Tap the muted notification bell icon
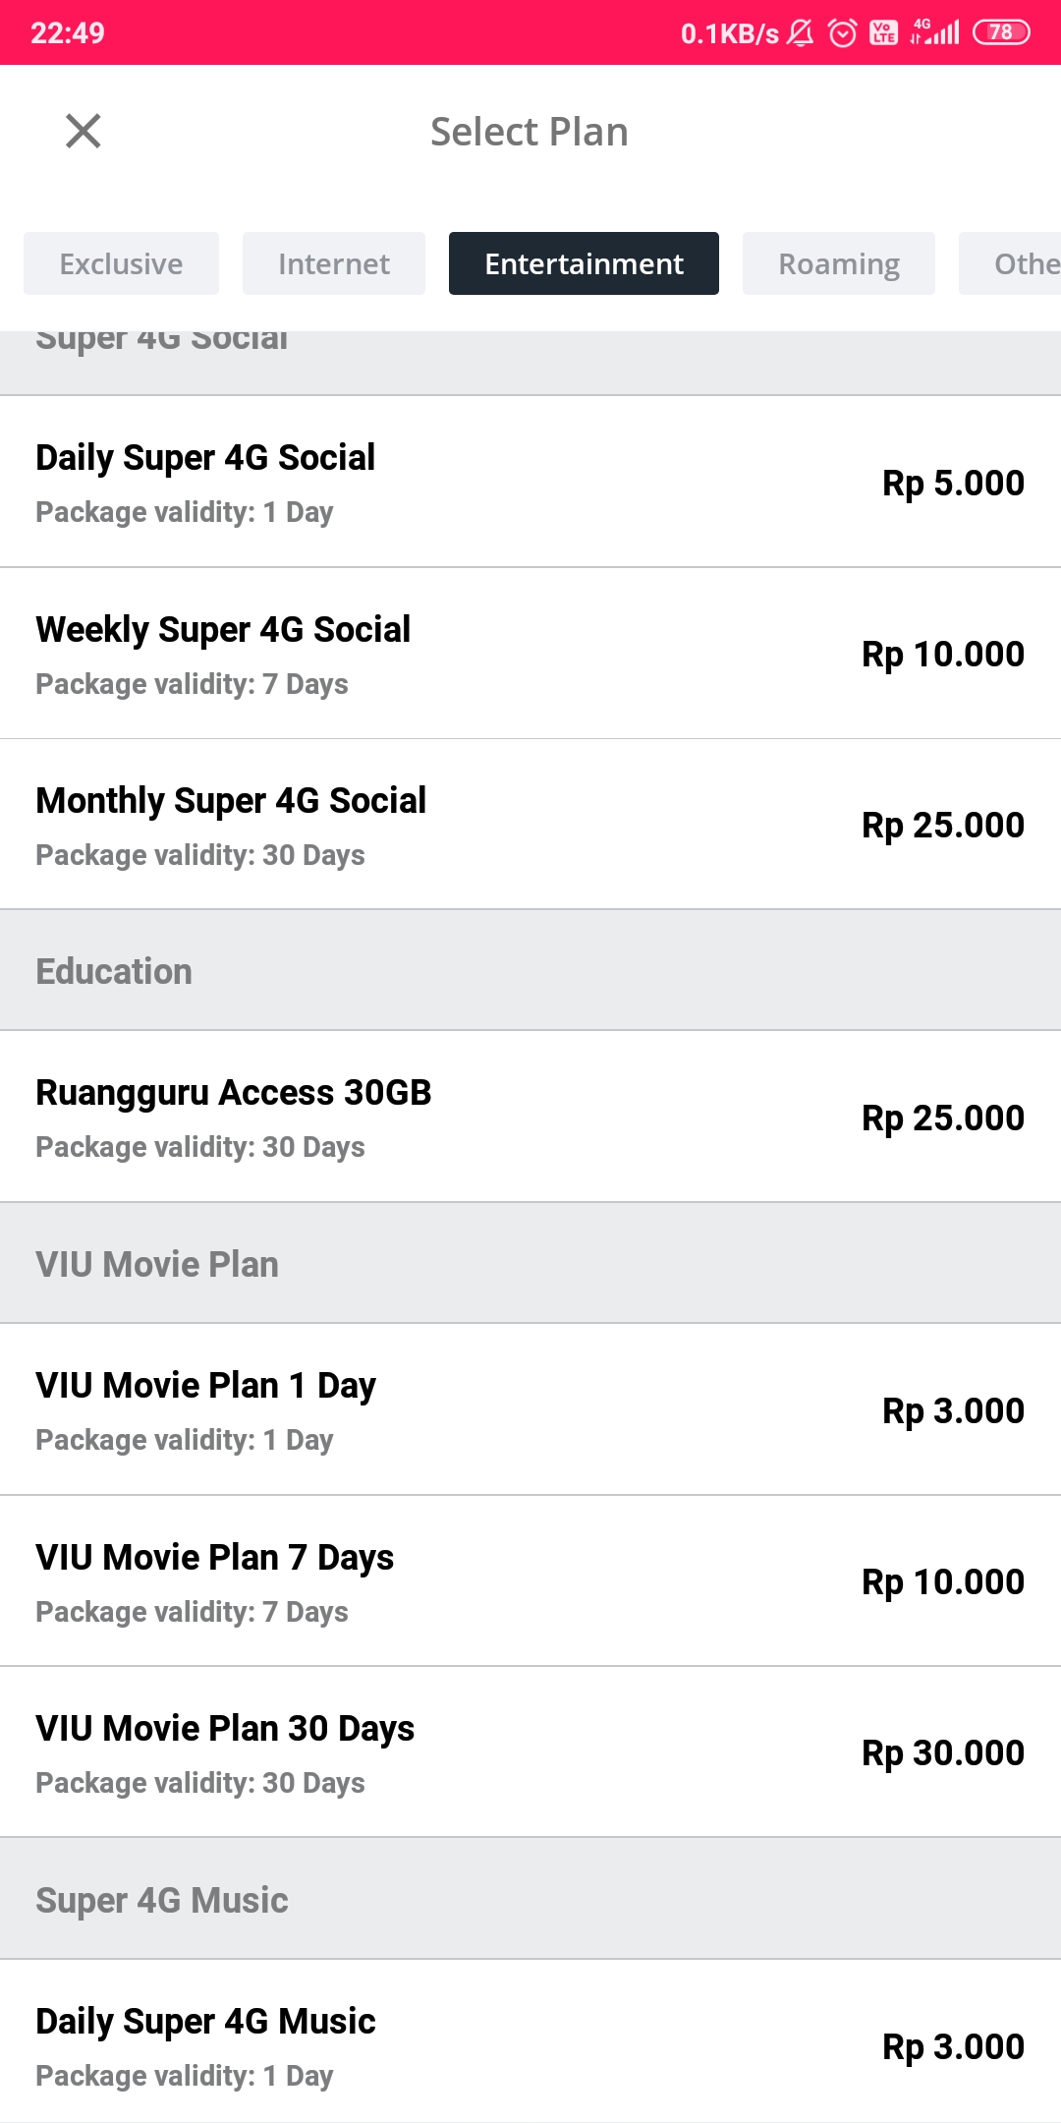This screenshot has width=1061, height=2123. [801, 33]
